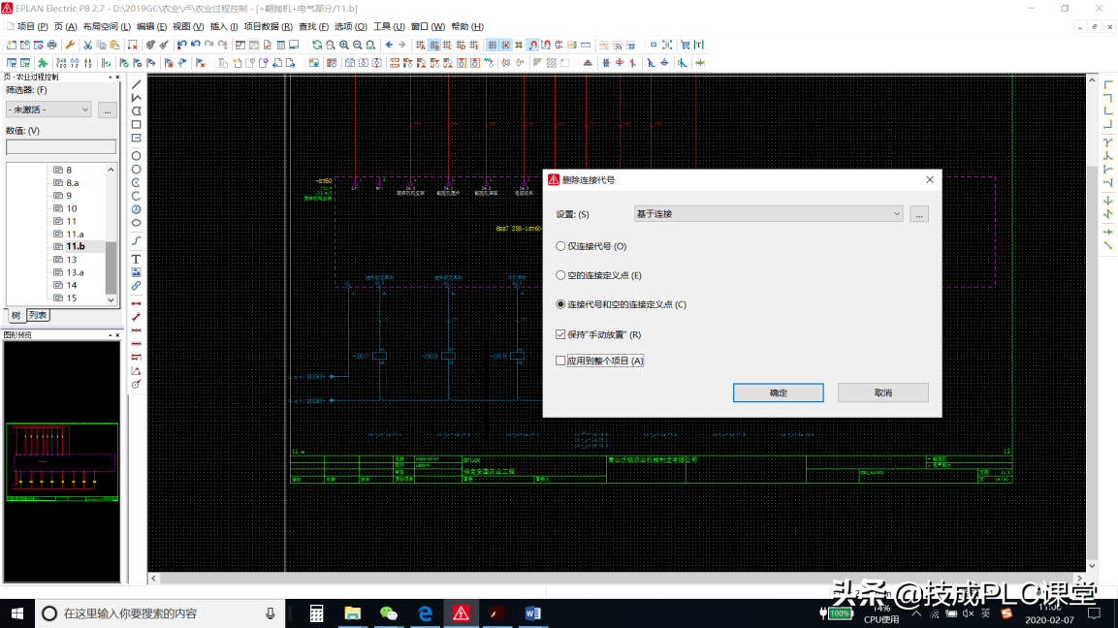Pick the rectangle drawing tool

point(136,124)
